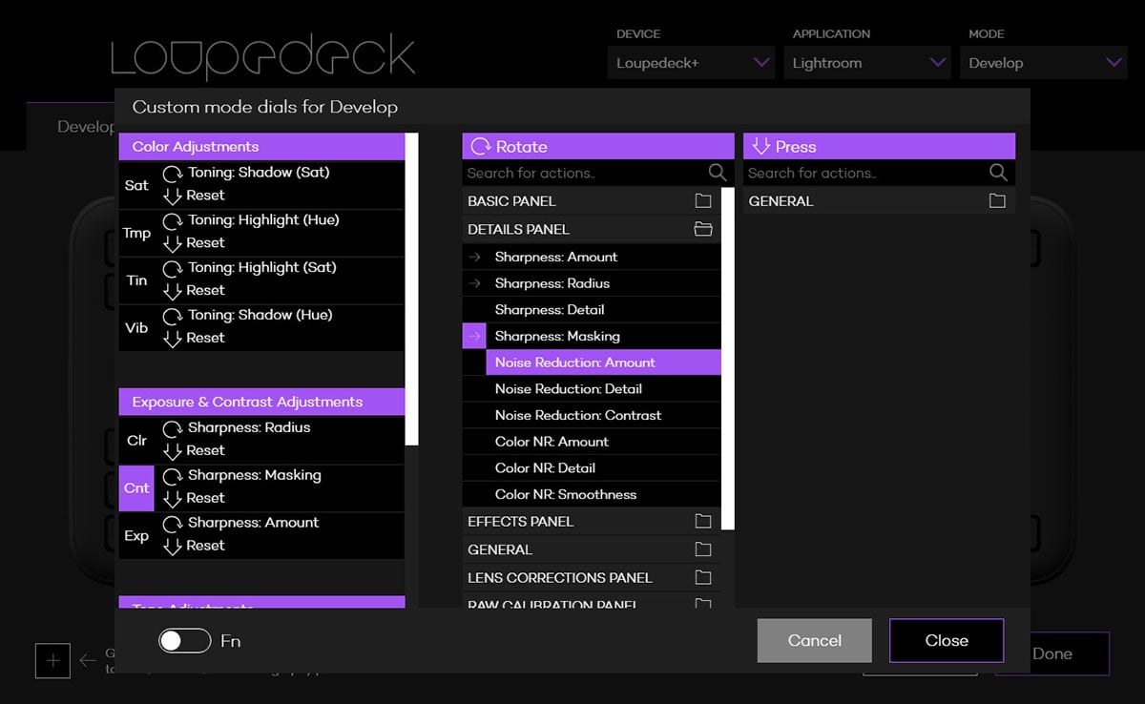Click the Rotate header circular arrow icon
Screen dimensions: 1145x704
click(480, 146)
